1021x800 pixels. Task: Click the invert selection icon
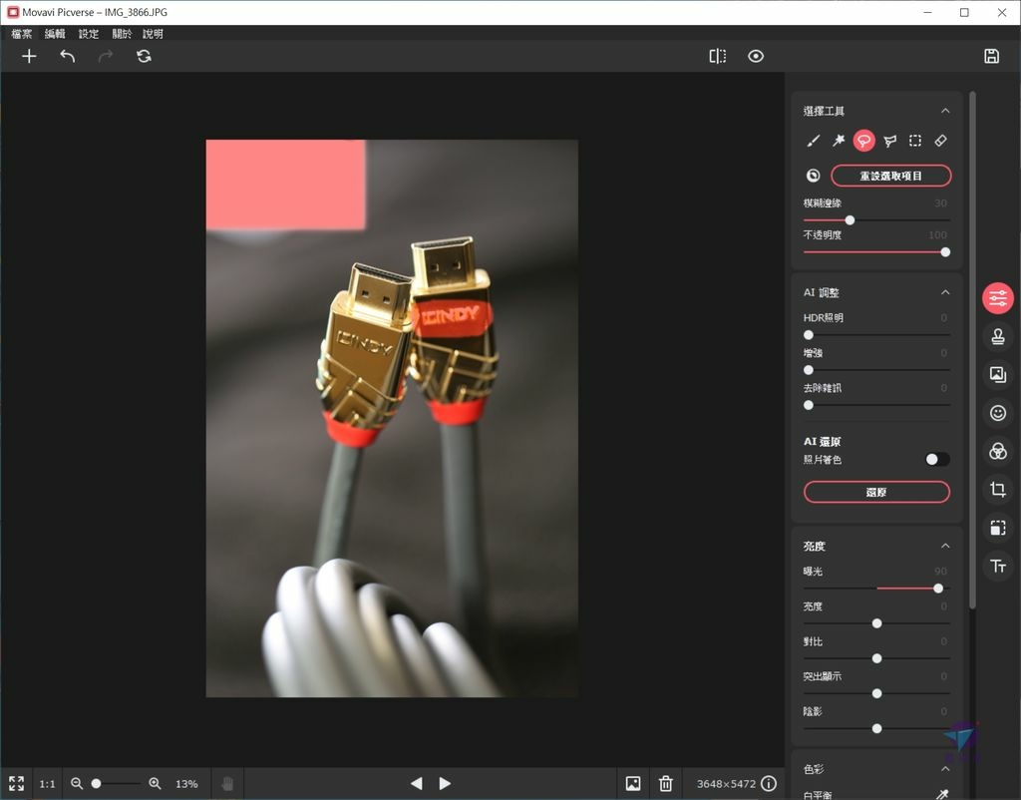point(814,176)
